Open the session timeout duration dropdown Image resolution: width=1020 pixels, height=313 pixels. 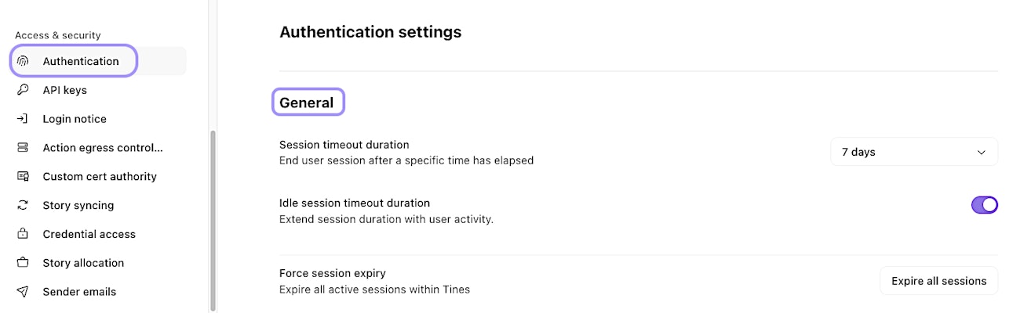click(913, 152)
